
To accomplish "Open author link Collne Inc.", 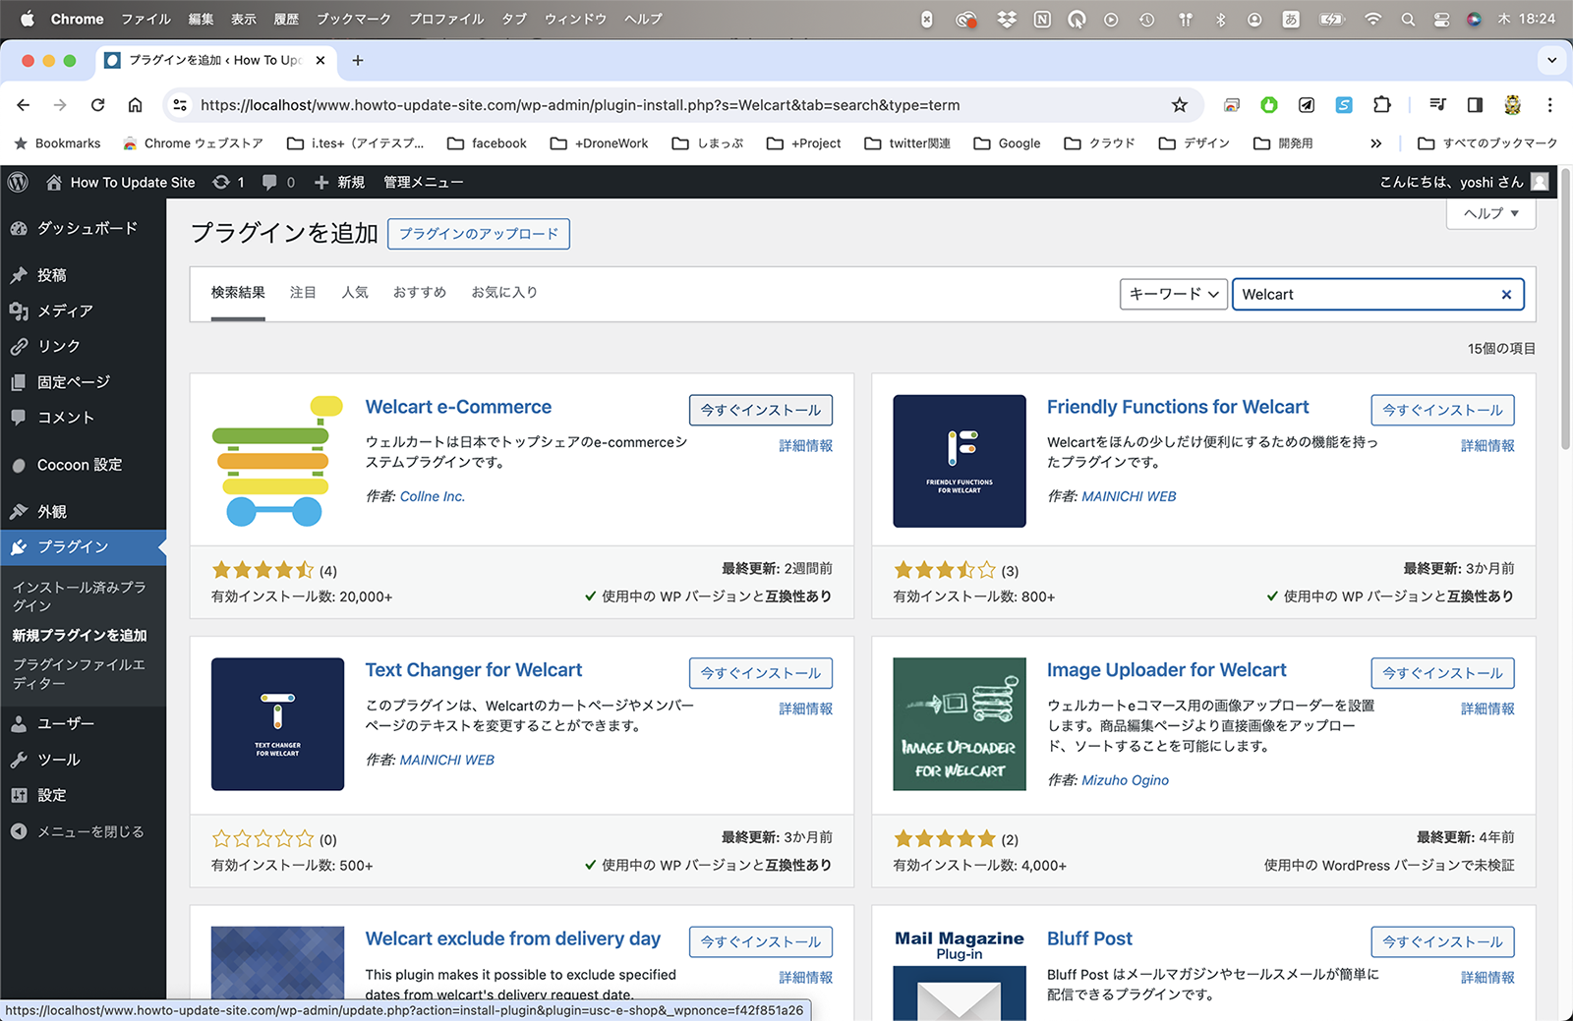I will [433, 496].
